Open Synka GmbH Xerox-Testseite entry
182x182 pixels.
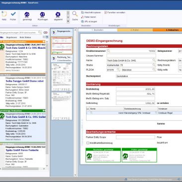point(23,157)
